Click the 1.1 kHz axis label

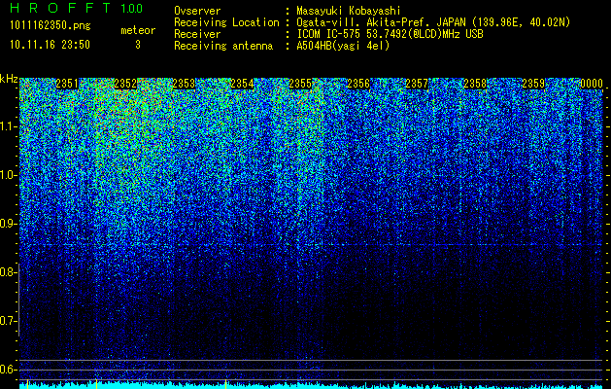[x=8, y=126]
